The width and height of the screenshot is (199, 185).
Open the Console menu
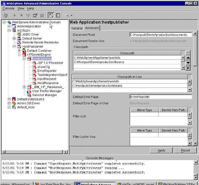tap(9, 9)
